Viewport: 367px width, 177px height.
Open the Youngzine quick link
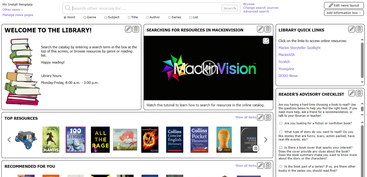[x=286, y=69]
